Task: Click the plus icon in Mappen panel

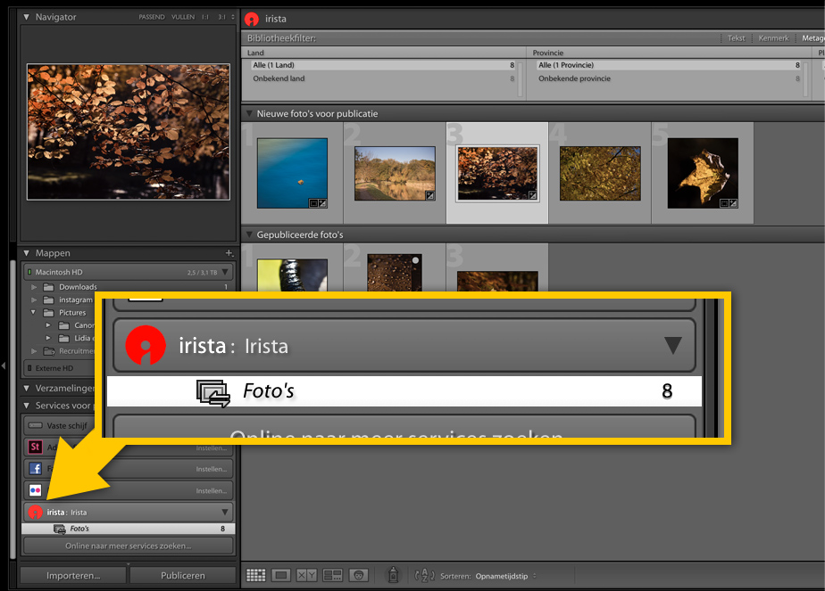Action: pyautogui.click(x=229, y=253)
